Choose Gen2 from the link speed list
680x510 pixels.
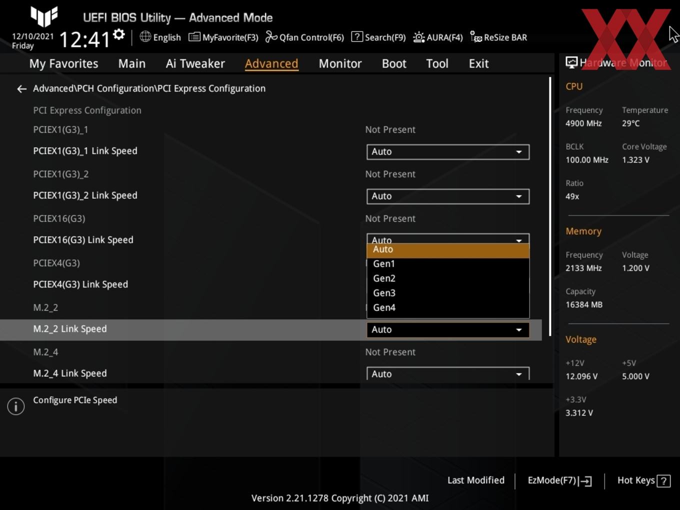pos(448,278)
